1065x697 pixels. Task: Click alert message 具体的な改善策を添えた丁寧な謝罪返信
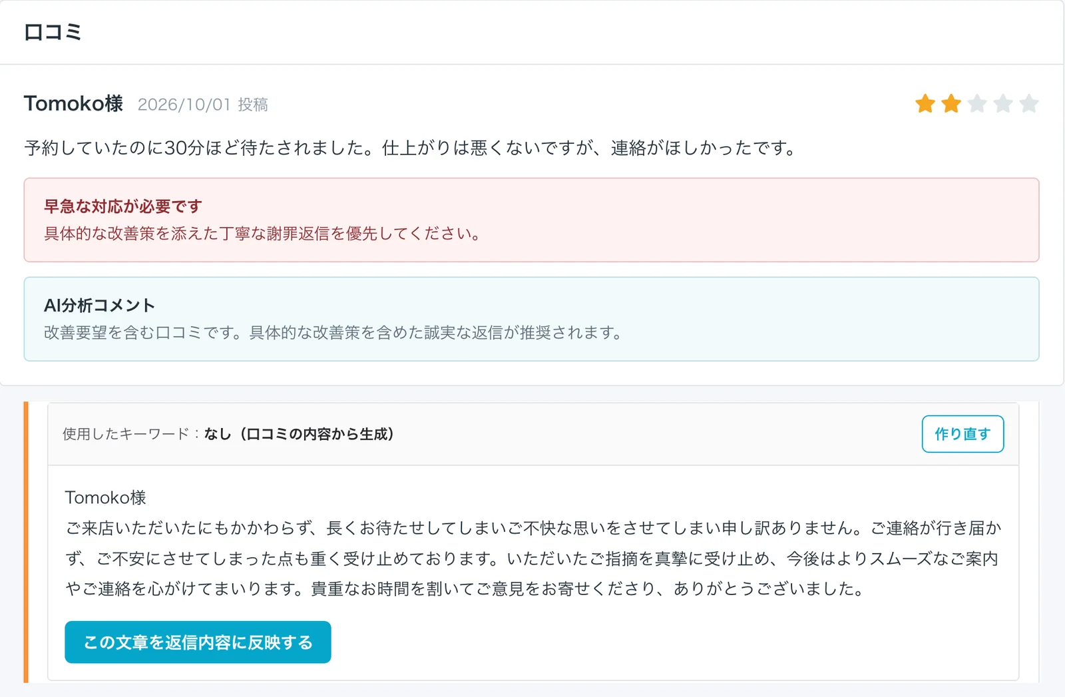coord(262,234)
